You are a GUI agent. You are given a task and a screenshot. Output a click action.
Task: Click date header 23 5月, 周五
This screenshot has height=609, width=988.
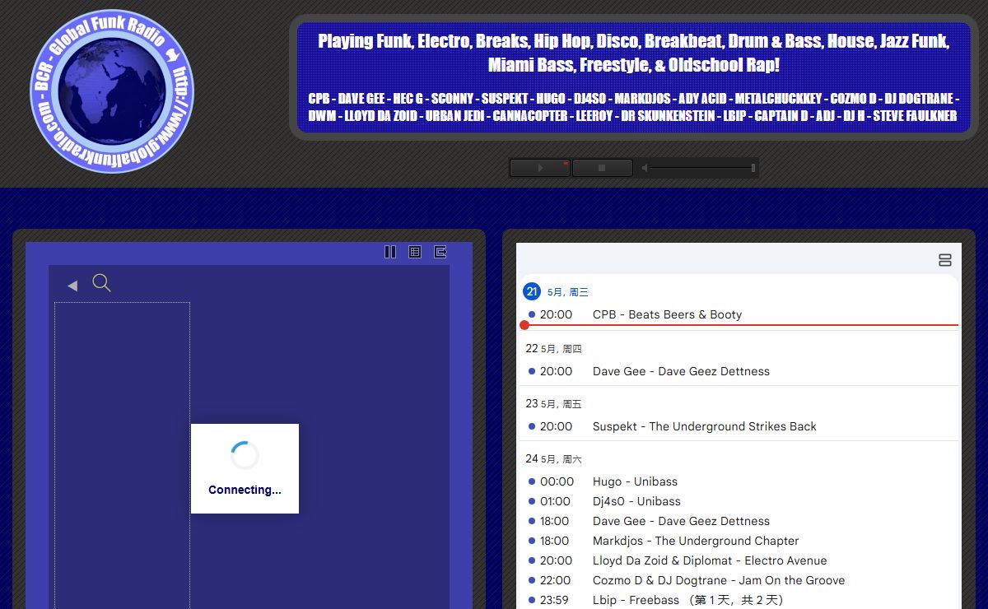(x=553, y=404)
